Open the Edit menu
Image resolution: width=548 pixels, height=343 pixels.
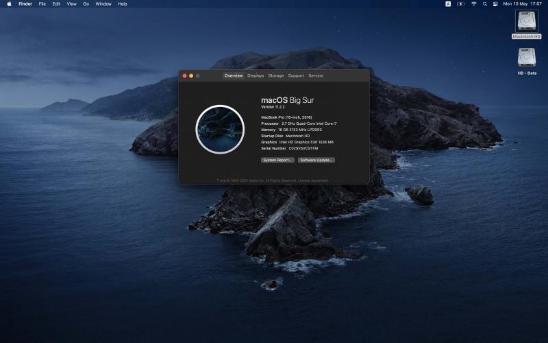pyautogui.click(x=56, y=4)
